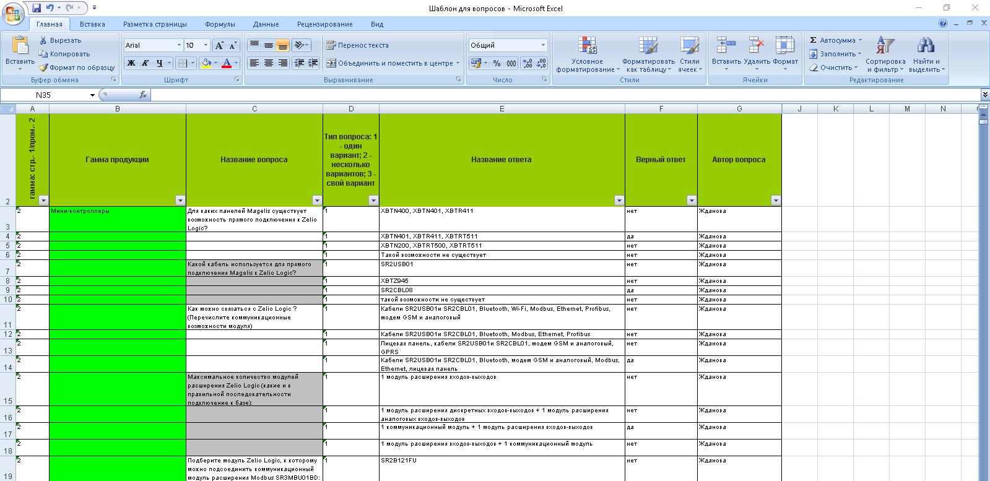Open Форматировать как таблицу gallery

point(648,54)
